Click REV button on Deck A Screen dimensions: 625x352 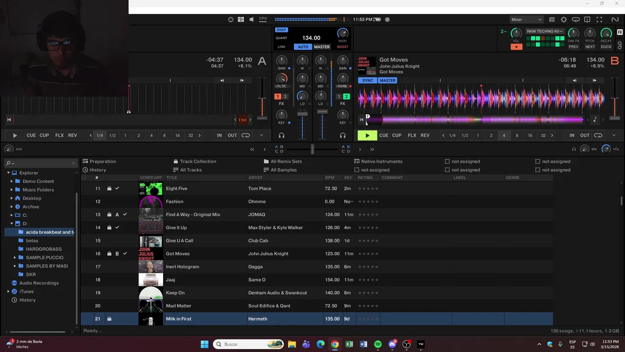pos(72,135)
